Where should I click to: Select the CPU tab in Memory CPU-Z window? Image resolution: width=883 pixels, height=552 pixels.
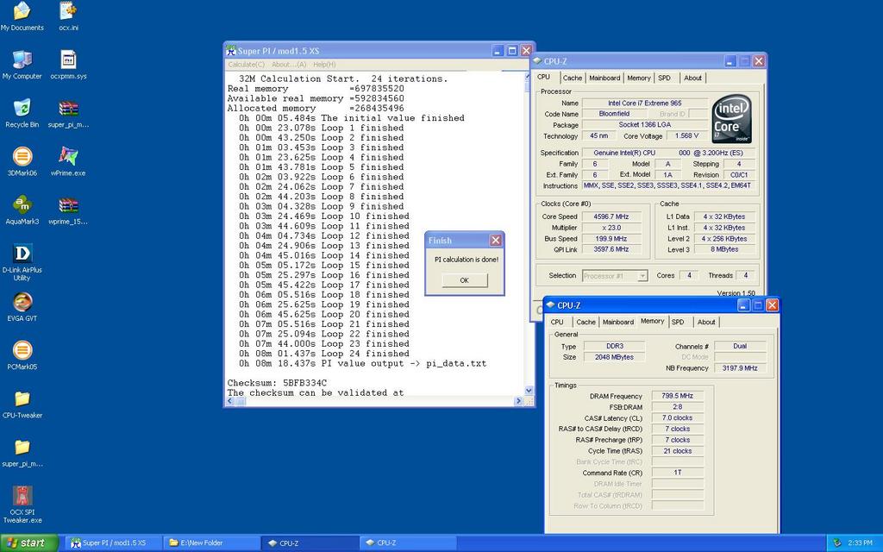coord(558,323)
